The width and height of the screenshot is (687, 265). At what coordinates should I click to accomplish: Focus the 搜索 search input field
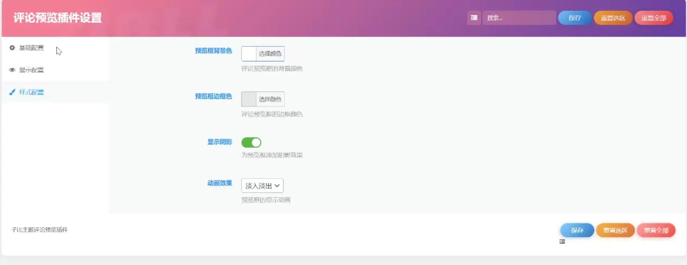tap(519, 18)
